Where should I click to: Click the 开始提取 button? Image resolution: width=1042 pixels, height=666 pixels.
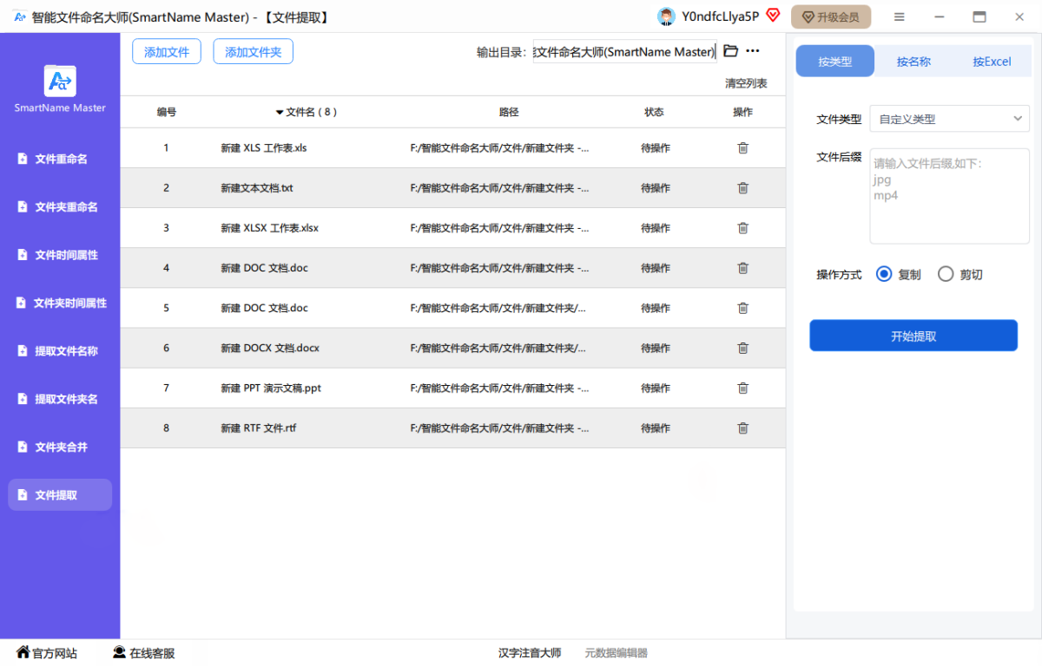pyautogui.click(x=913, y=336)
